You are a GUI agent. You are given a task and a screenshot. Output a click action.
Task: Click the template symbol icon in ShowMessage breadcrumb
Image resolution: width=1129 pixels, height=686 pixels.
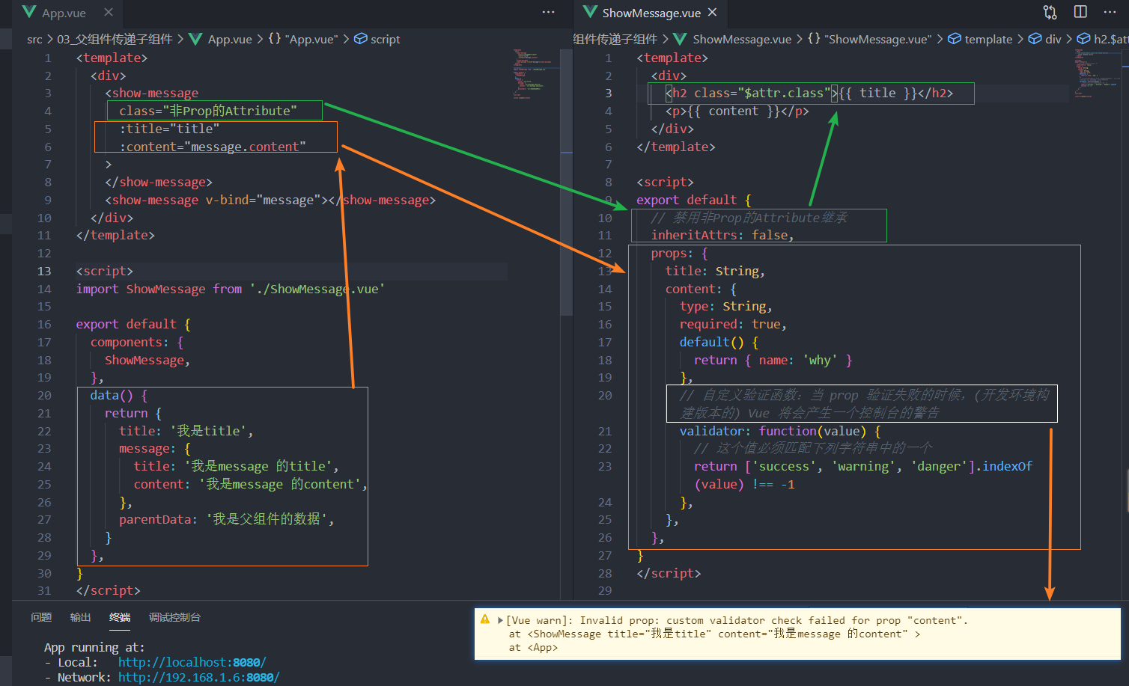pyautogui.click(x=954, y=39)
